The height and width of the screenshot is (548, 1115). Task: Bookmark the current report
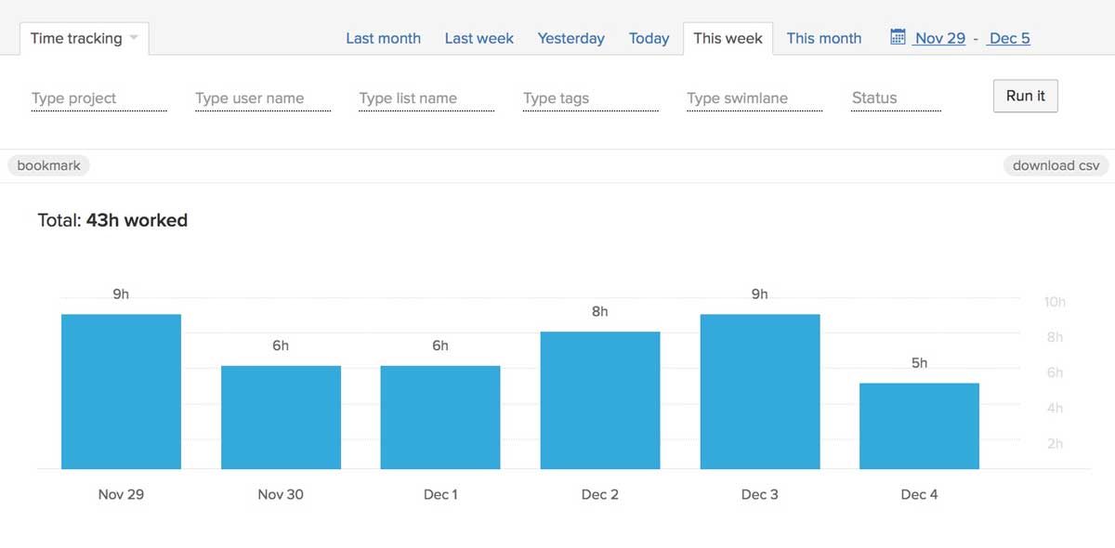[48, 165]
